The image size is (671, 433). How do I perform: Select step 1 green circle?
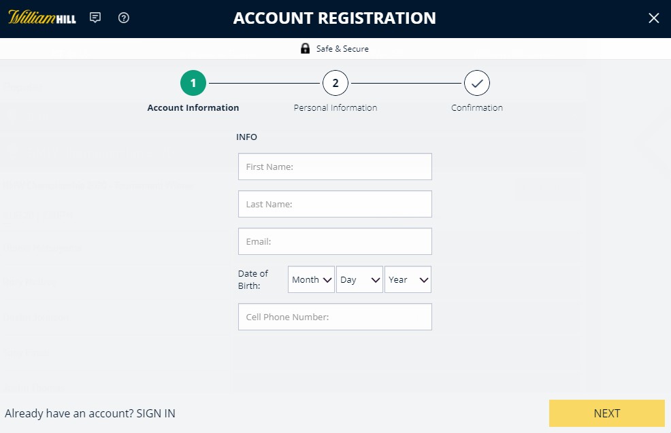[x=193, y=83]
